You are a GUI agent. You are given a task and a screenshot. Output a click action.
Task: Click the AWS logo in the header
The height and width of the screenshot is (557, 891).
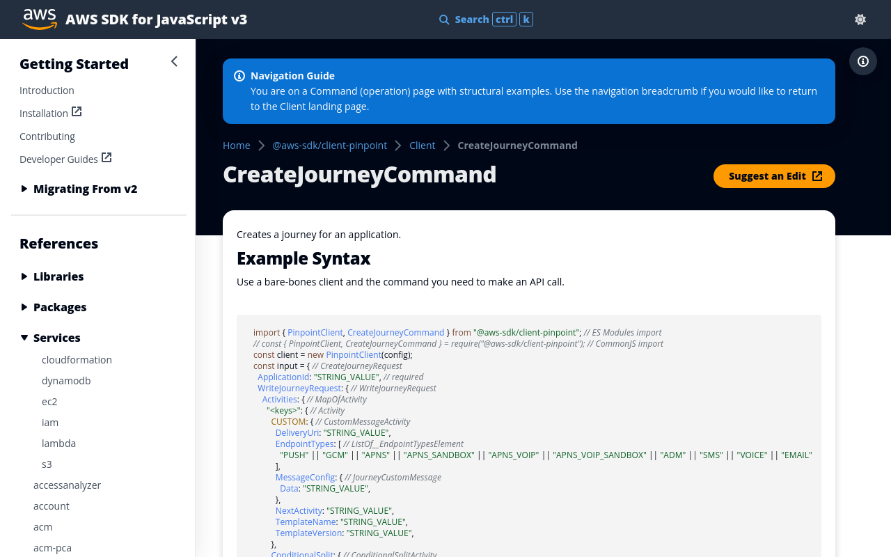tap(40, 19)
